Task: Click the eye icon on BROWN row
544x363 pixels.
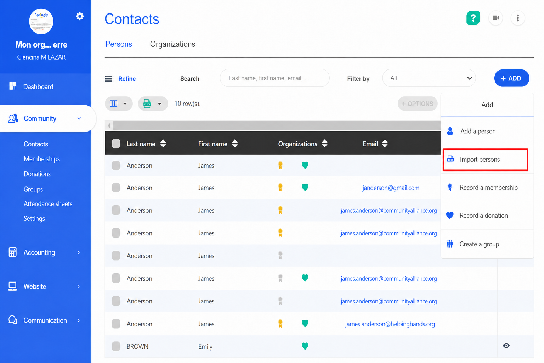Action: pyautogui.click(x=506, y=346)
